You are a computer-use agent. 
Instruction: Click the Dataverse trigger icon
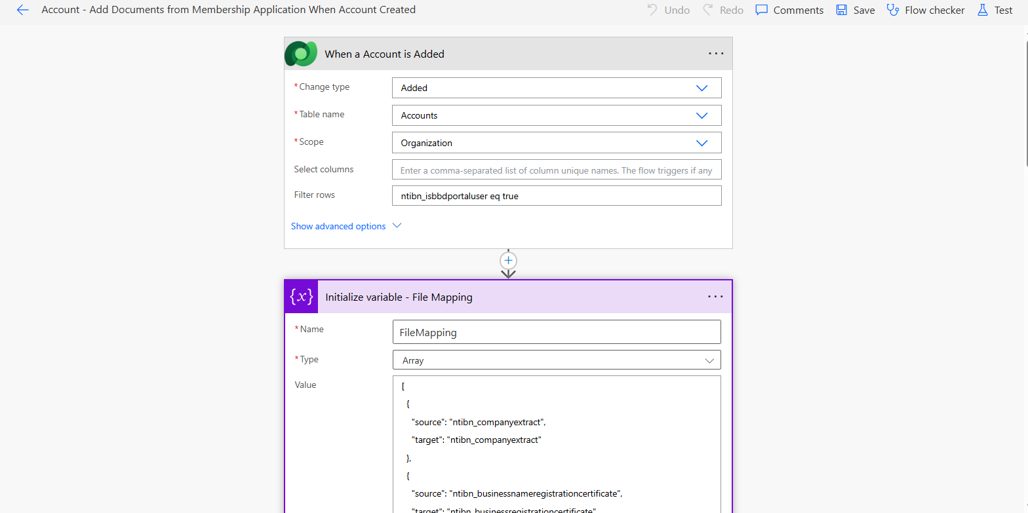tap(301, 54)
